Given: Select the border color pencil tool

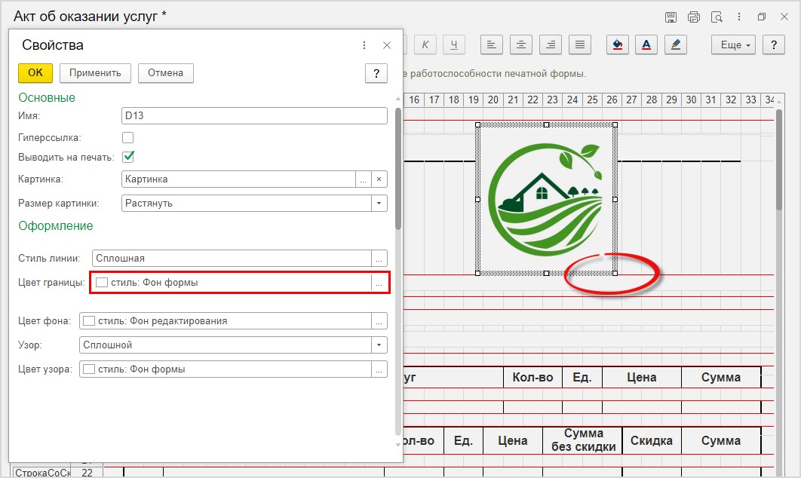Looking at the screenshot, I should pos(676,45).
